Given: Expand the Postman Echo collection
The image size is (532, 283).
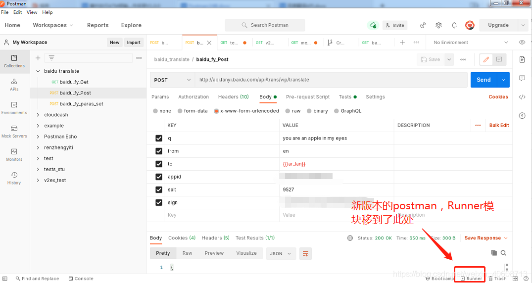Looking at the screenshot, I should click(38, 137).
